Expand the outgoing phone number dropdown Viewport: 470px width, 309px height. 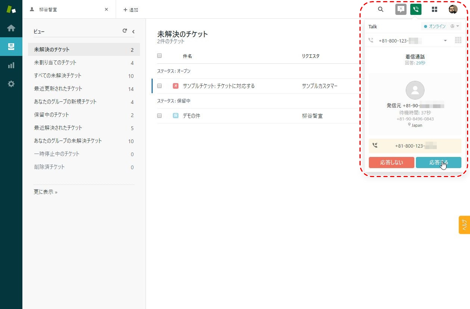(445, 41)
